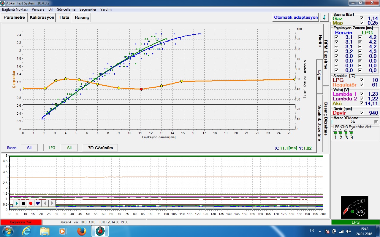Image resolution: width=380 pixels, height=237 pixels.
Task: Click Sil next to LPG label
Action: (x=69, y=148)
